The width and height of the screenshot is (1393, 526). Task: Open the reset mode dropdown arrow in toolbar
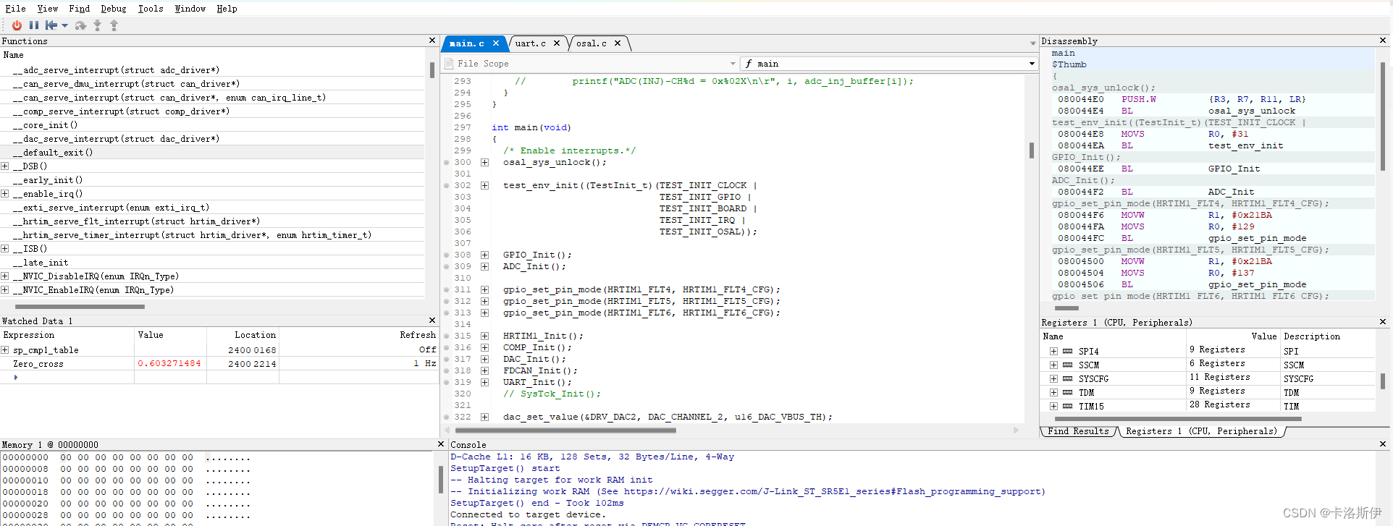coord(64,25)
